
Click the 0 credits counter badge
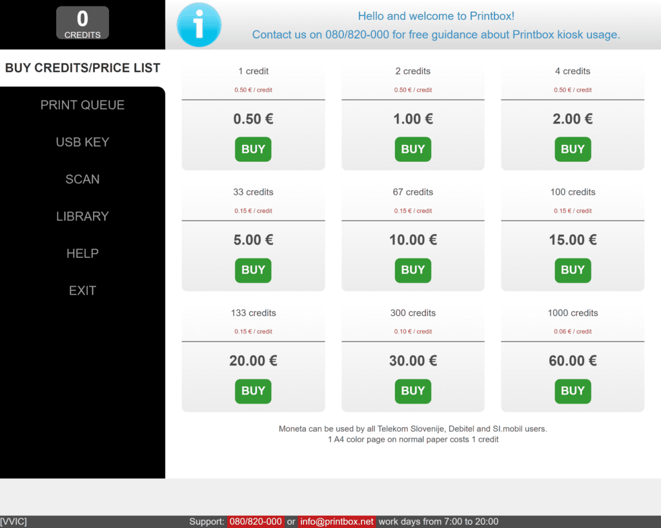click(x=83, y=23)
